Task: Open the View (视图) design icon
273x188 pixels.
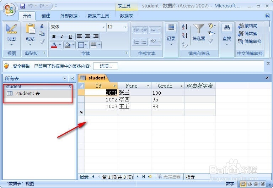Action: click(x=11, y=29)
